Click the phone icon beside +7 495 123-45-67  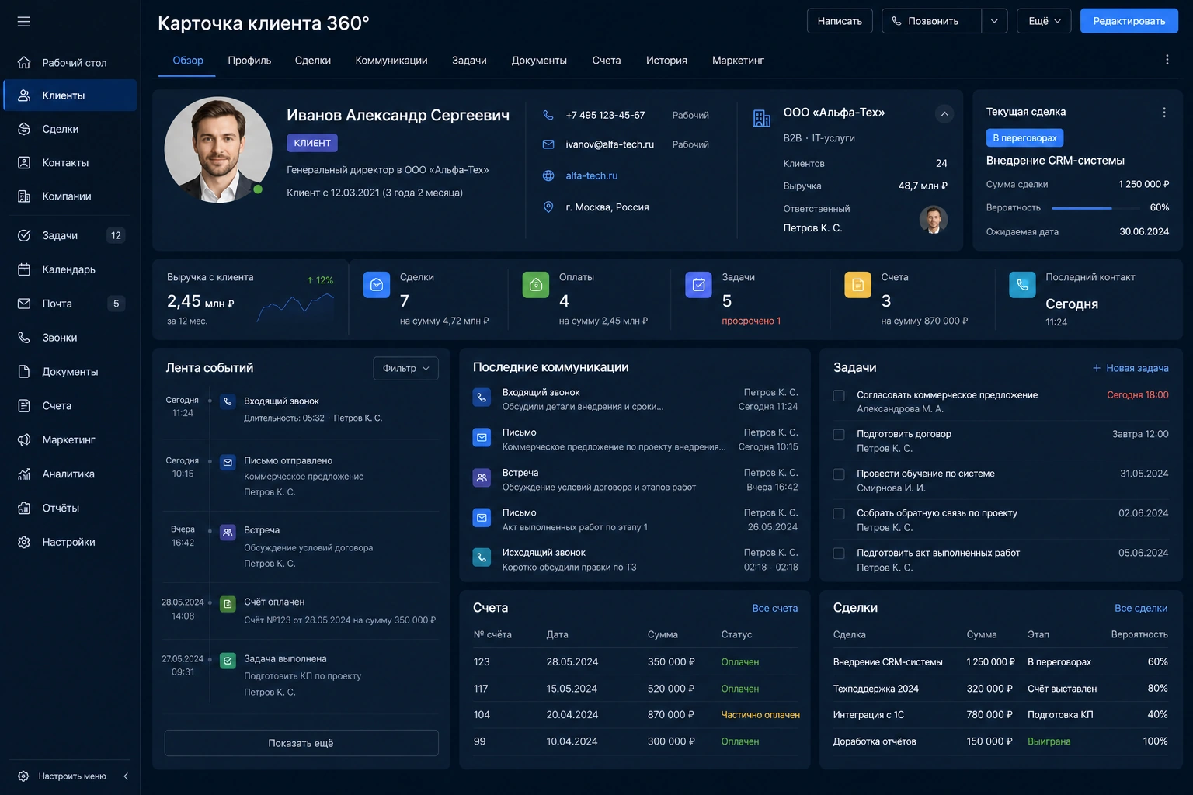point(548,115)
